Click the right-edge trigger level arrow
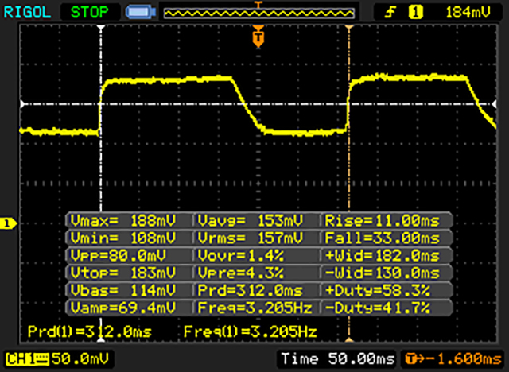Screen dimensions: 509x372 click(494, 104)
